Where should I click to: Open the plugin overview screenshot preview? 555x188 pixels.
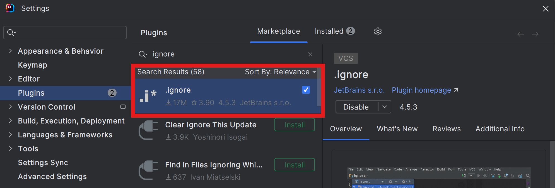tap(439, 177)
